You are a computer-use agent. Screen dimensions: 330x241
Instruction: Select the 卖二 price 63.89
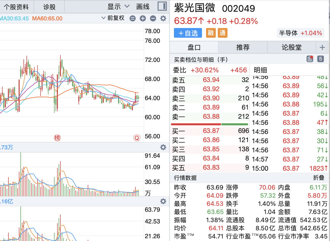click(211, 107)
